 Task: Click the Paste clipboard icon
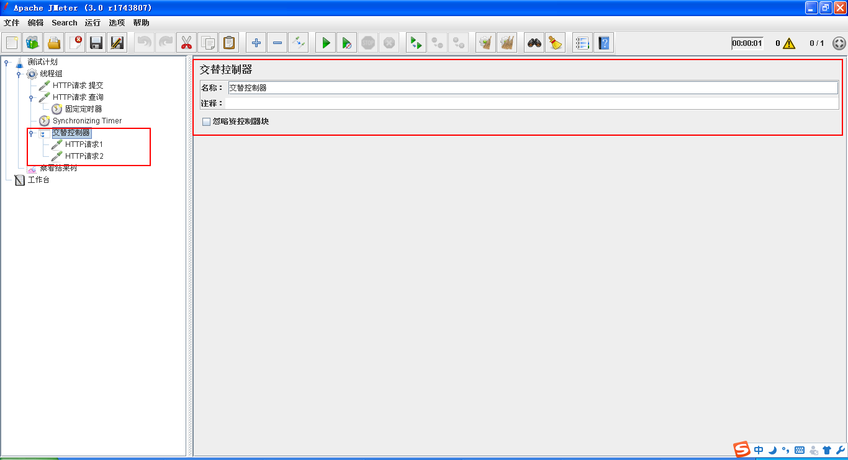(x=229, y=43)
